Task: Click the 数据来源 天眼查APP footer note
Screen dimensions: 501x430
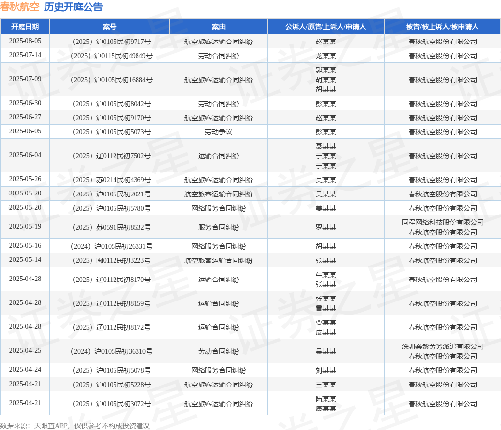Action: 75,426
